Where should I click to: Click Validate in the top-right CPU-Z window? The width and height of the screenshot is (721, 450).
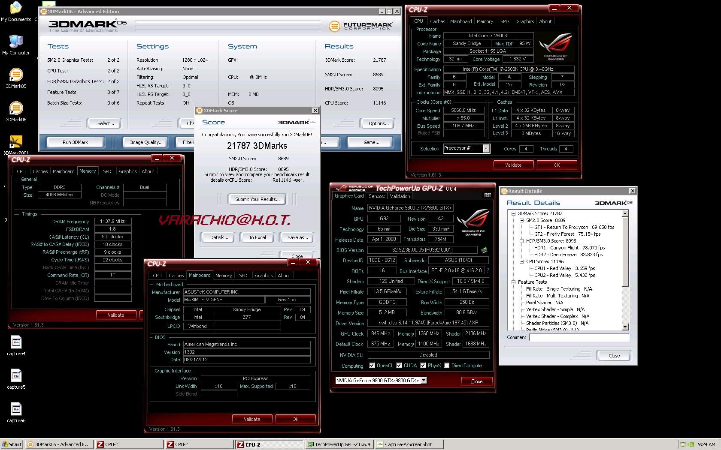click(513, 165)
